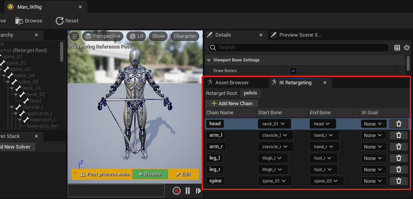413x199 pixels.
Task: Close the IK Retargeting tab
Action: [325, 82]
